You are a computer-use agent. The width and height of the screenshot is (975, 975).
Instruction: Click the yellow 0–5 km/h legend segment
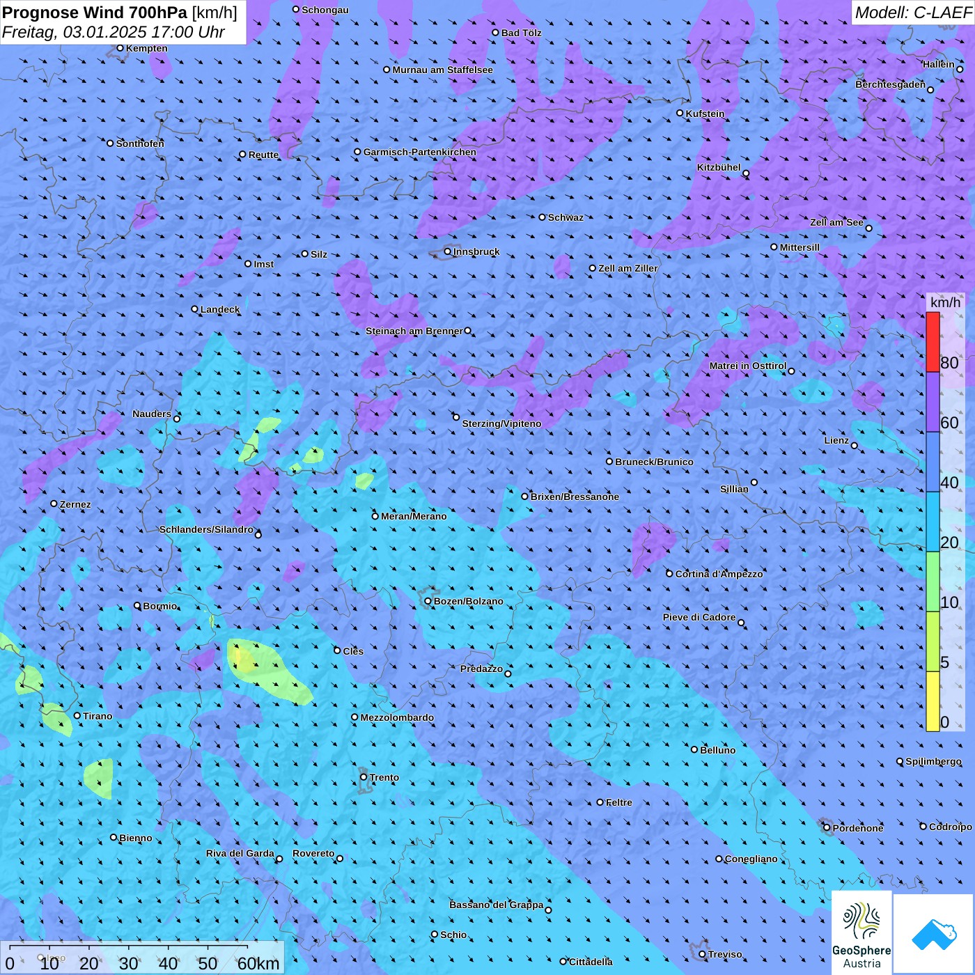coord(933,702)
